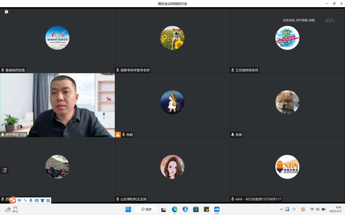The width and height of the screenshot is (345, 215).
Task: Toggle Chinese/English input mode (中)
Action: [20, 200]
